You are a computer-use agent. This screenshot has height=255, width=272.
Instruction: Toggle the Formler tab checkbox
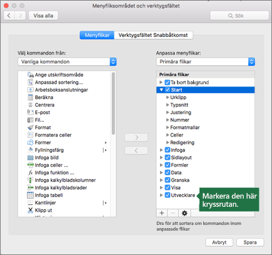(168, 165)
